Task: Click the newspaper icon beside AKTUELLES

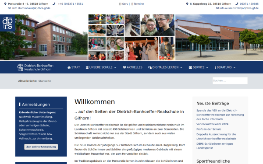Action: pos(124,67)
